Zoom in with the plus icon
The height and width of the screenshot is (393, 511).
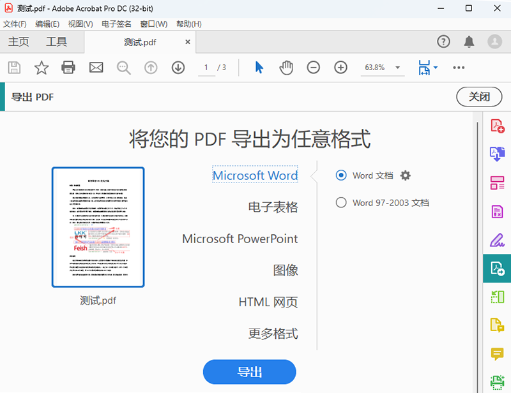[x=340, y=68]
